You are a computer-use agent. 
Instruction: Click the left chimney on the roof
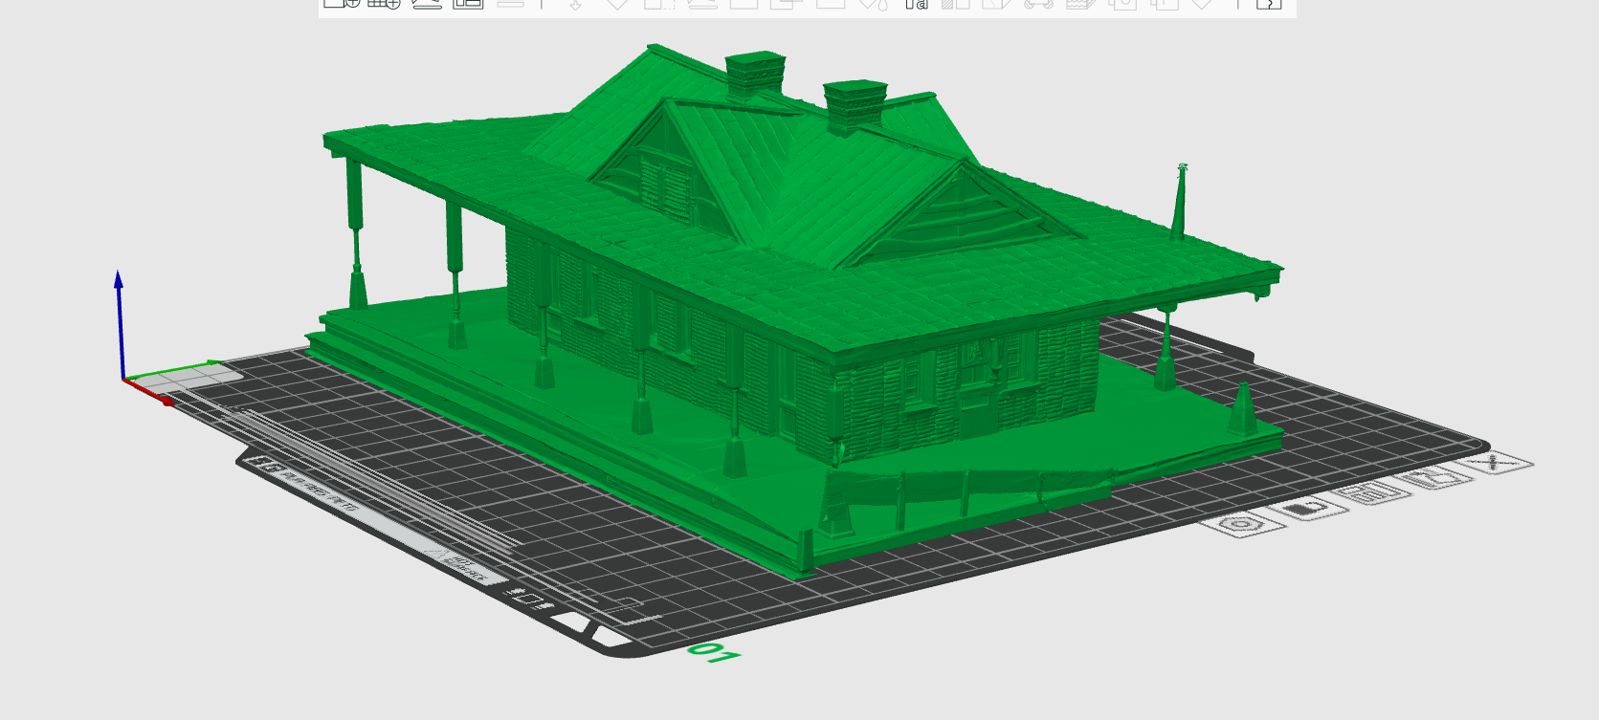(x=755, y=75)
